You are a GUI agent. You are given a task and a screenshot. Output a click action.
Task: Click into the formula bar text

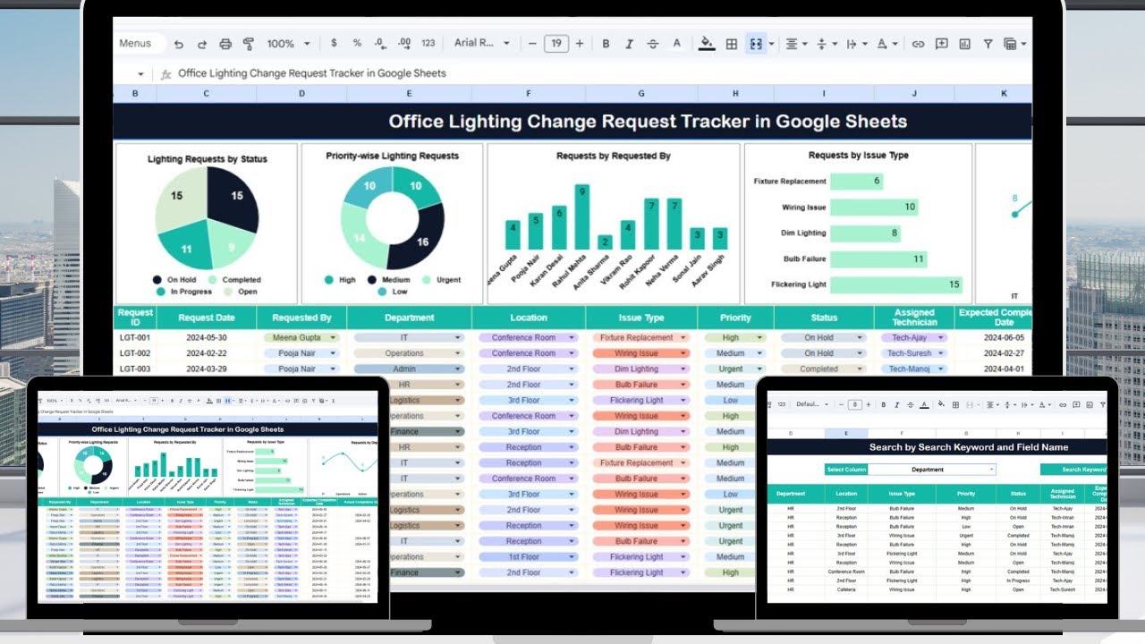coord(312,73)
